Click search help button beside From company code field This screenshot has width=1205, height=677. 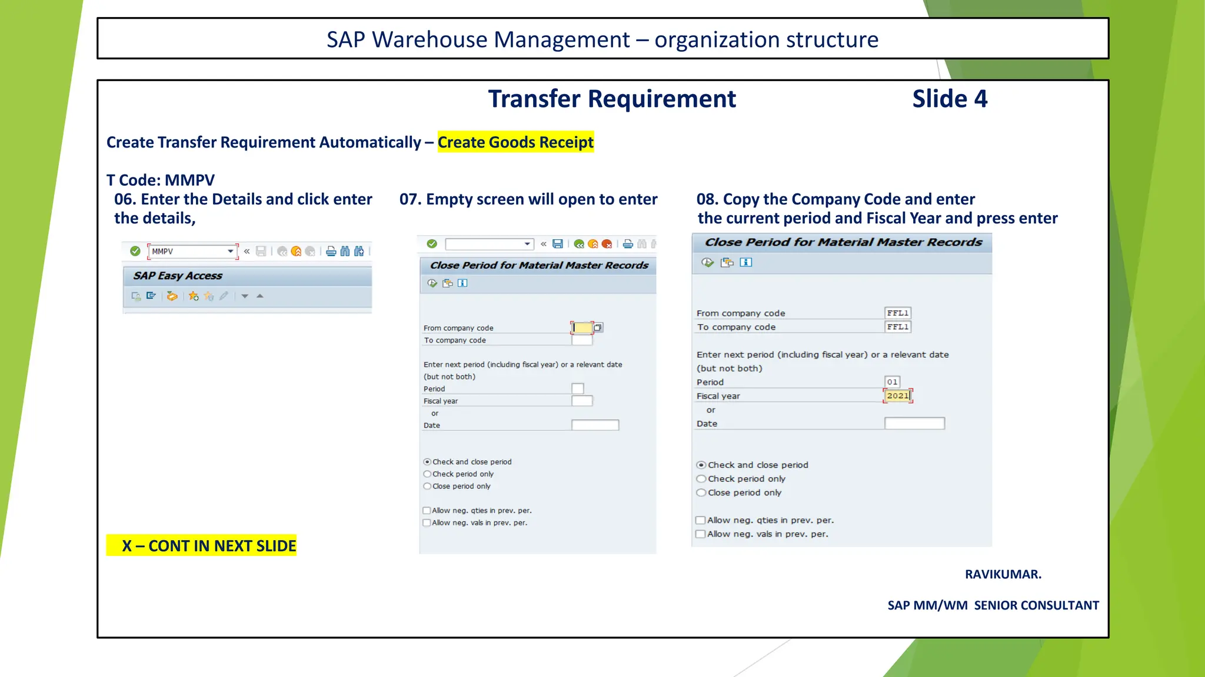click(598, 327)
